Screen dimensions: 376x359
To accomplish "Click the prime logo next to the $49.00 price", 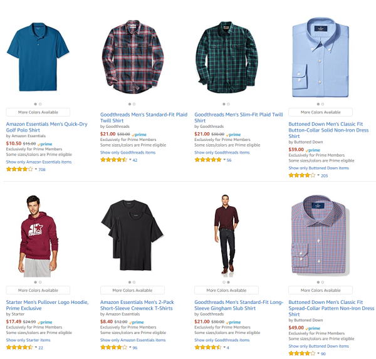I will coord(313,328).
